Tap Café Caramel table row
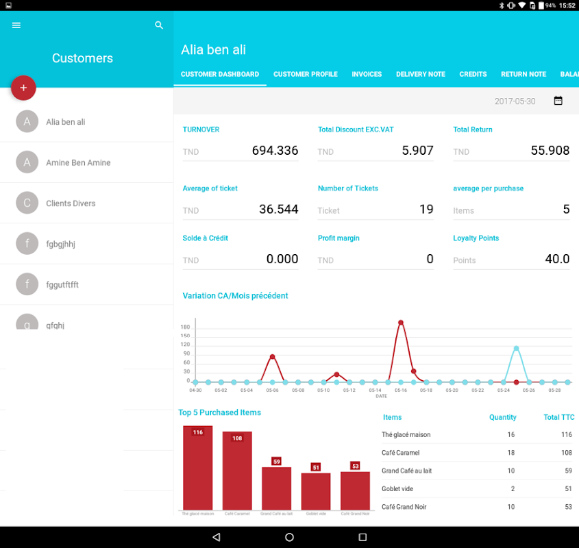Viewport: 579px width, 548px height. pos(477,453)
